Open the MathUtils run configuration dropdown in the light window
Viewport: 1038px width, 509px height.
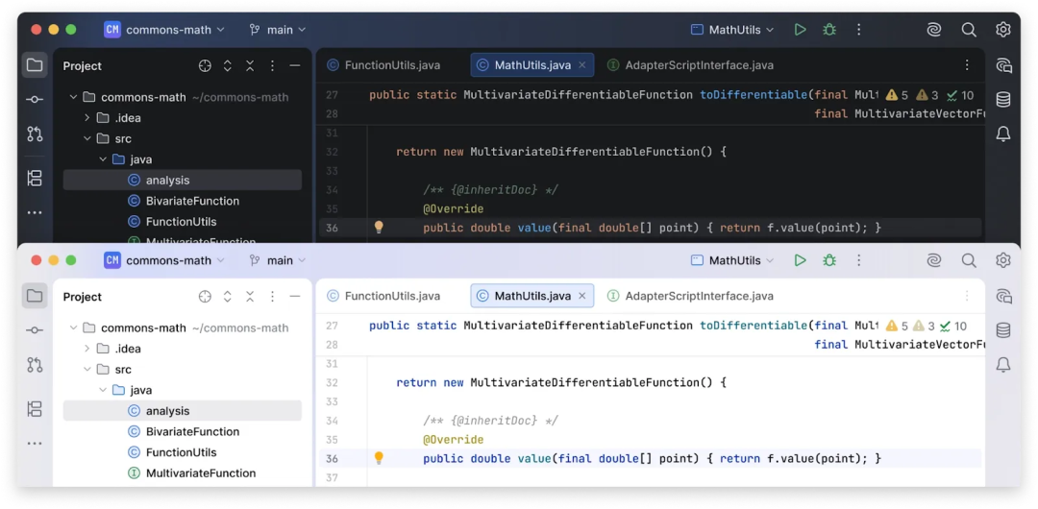(733, 260)
